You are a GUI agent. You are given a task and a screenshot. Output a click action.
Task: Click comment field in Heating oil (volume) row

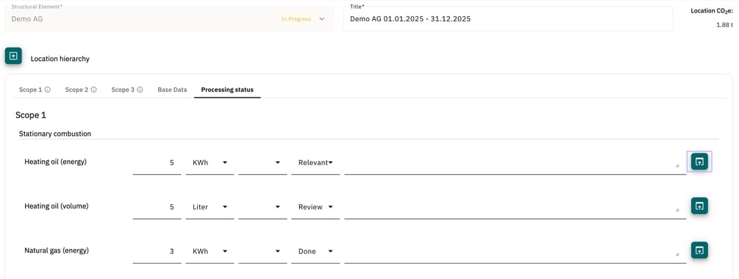(515, 207)
